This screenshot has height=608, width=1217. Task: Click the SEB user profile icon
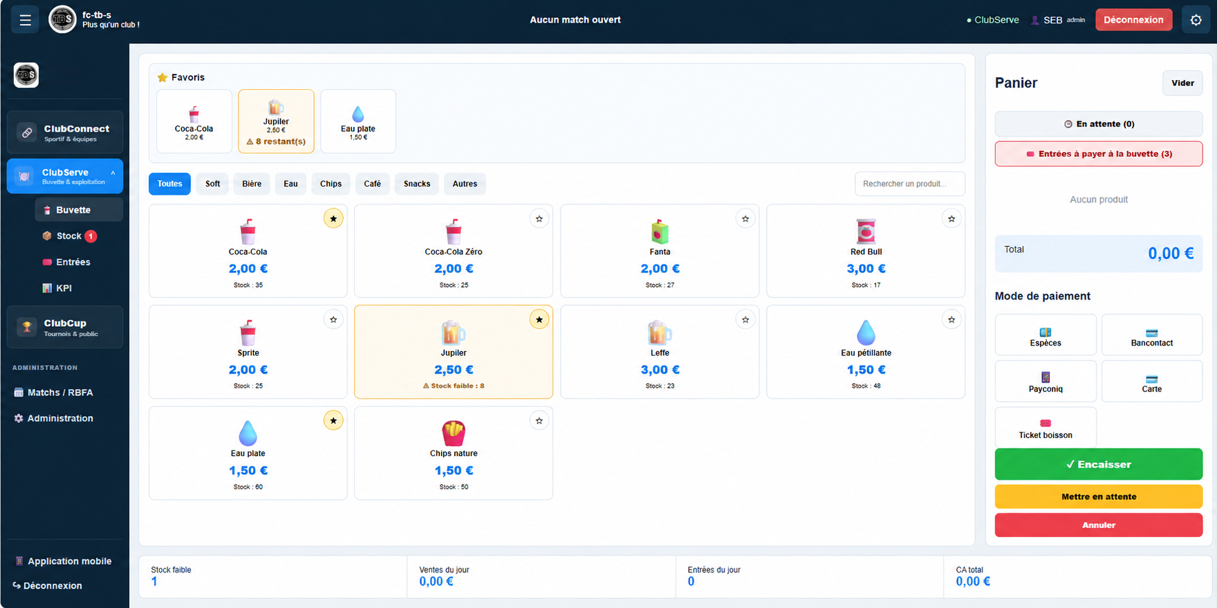click(x=1035, y=20)
